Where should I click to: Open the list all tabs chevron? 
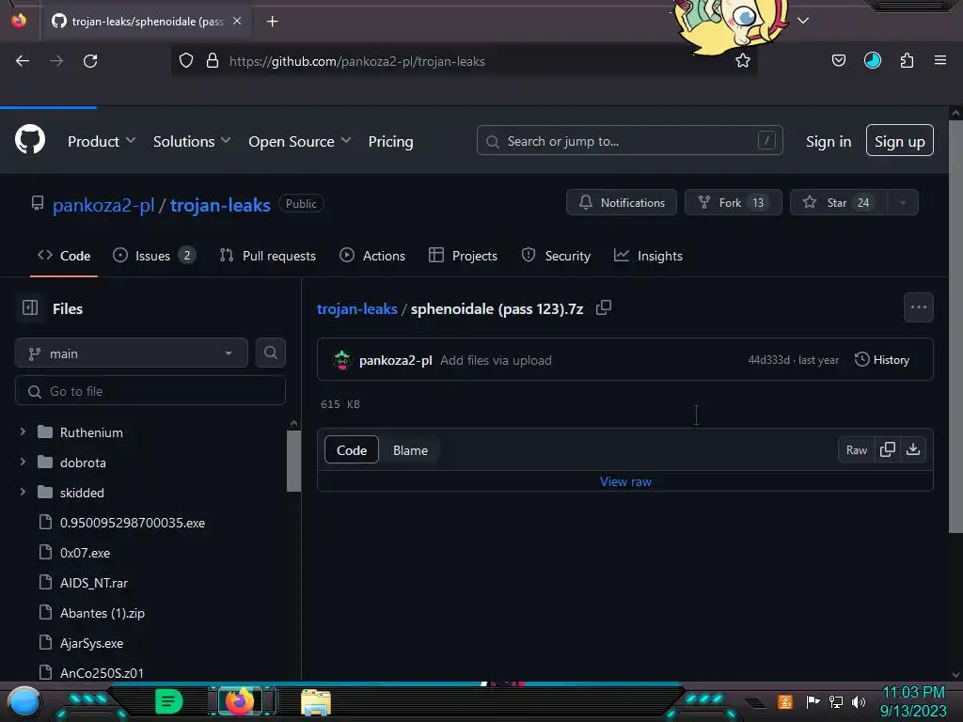tap(803, 21)
